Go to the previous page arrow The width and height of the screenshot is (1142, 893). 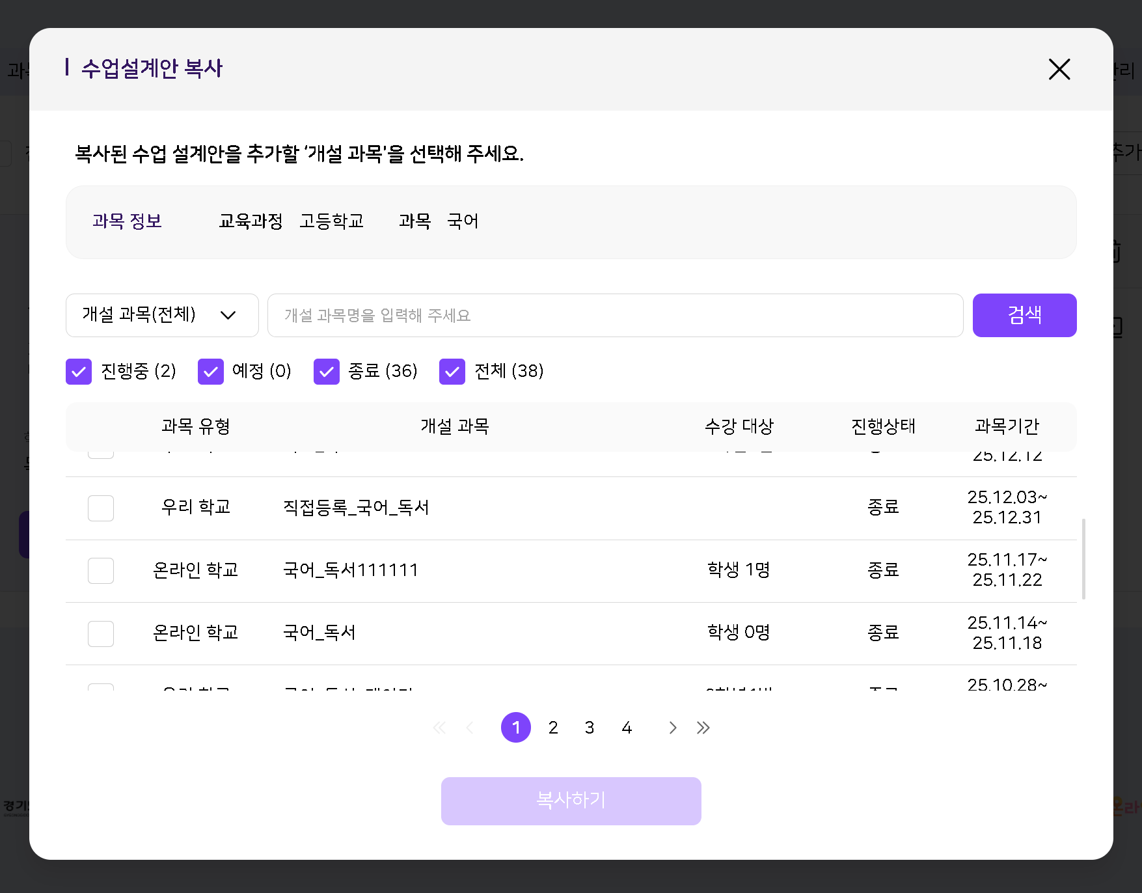[x=470, y=728]
